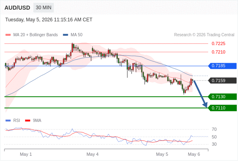The width and height of the screenshot is (238, 161).
Task: Click the blue downward forecast arrow
Action: click(x=200, y=94)
